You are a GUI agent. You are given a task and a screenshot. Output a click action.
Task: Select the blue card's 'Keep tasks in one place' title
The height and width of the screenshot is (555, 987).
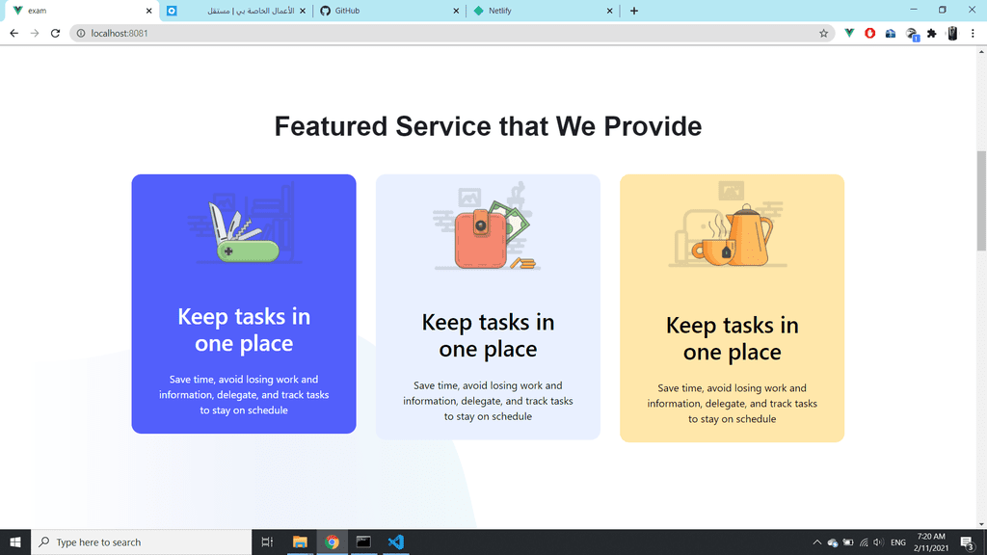[x=244, y=330]
